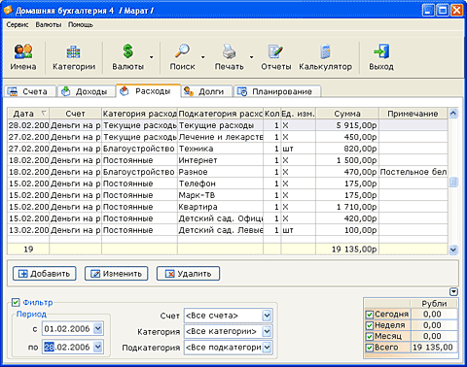Click the application icon in title bar

[8, 10]
